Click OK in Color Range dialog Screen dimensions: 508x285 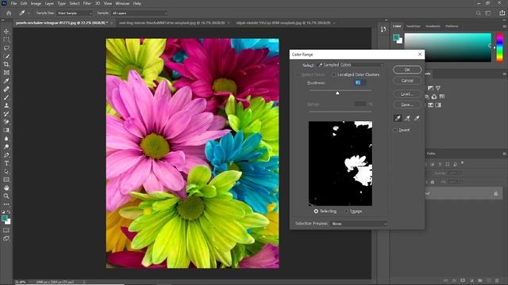pos(407,70)
